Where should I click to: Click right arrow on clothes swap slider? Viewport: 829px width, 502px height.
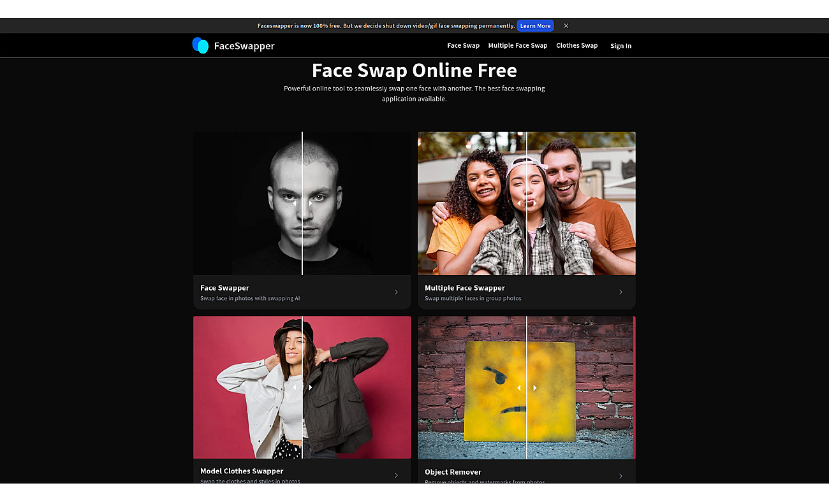pos(311,387)
